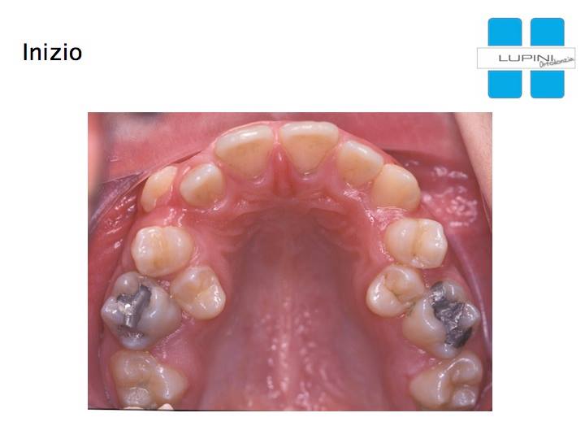Click the rearmost molar on right side
585x439 pixels.
[447, 383]
